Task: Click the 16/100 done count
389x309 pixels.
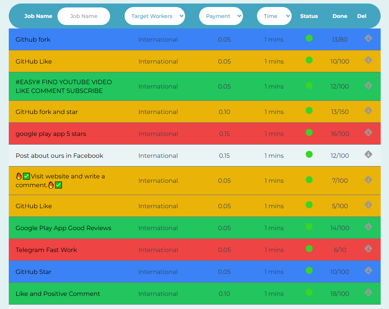Action: pyautogui.click(x=339, y=134)
